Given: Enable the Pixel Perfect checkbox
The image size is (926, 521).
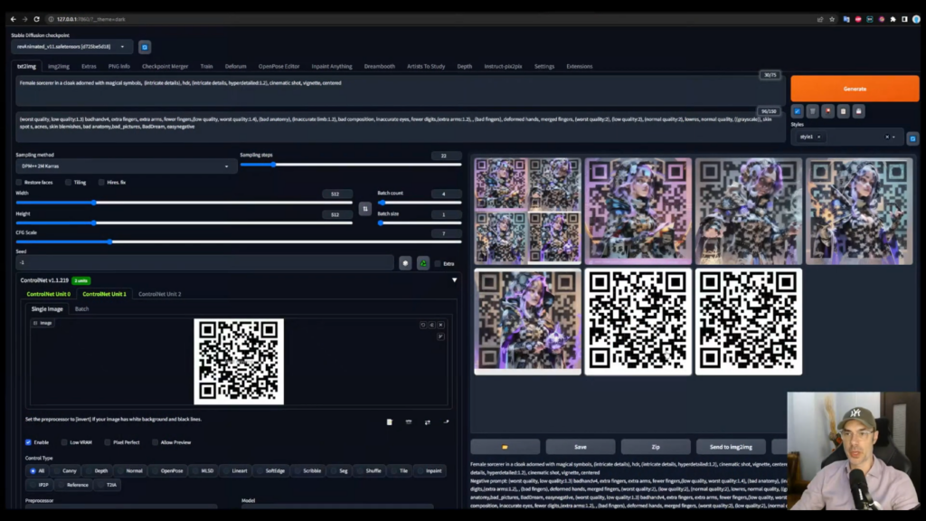Looking at the screenshot, I should point(108,442).
